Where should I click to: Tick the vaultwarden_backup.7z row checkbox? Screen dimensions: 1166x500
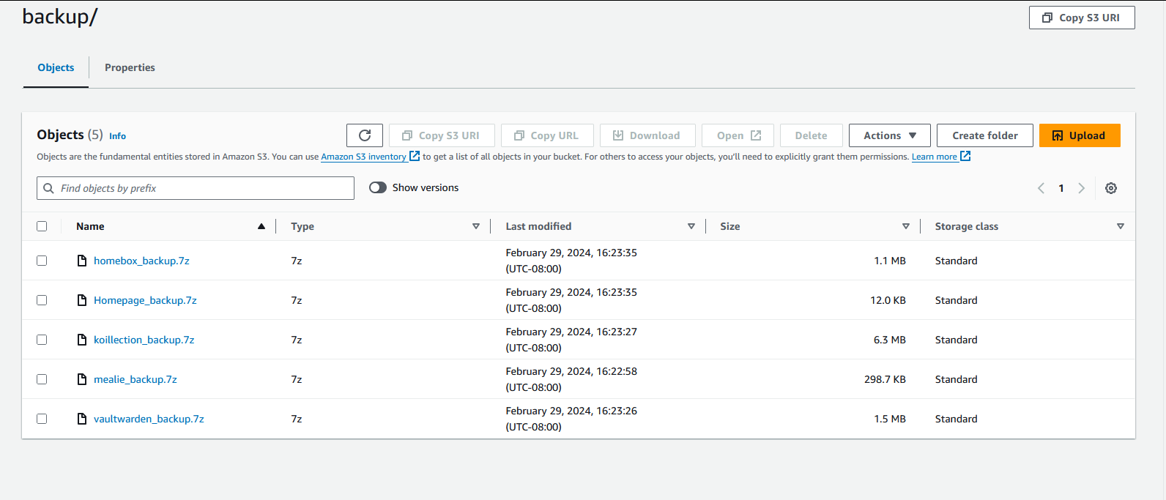(42, 419)
